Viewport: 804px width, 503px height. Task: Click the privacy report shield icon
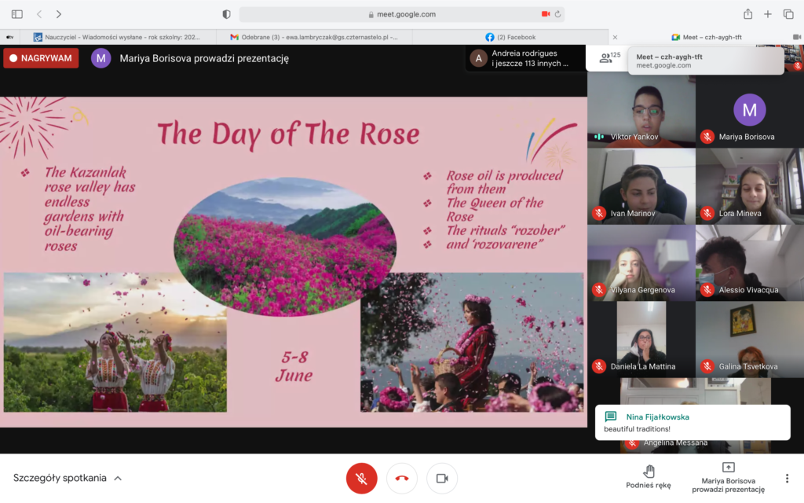pyautogui.click(x=227, y=14)
